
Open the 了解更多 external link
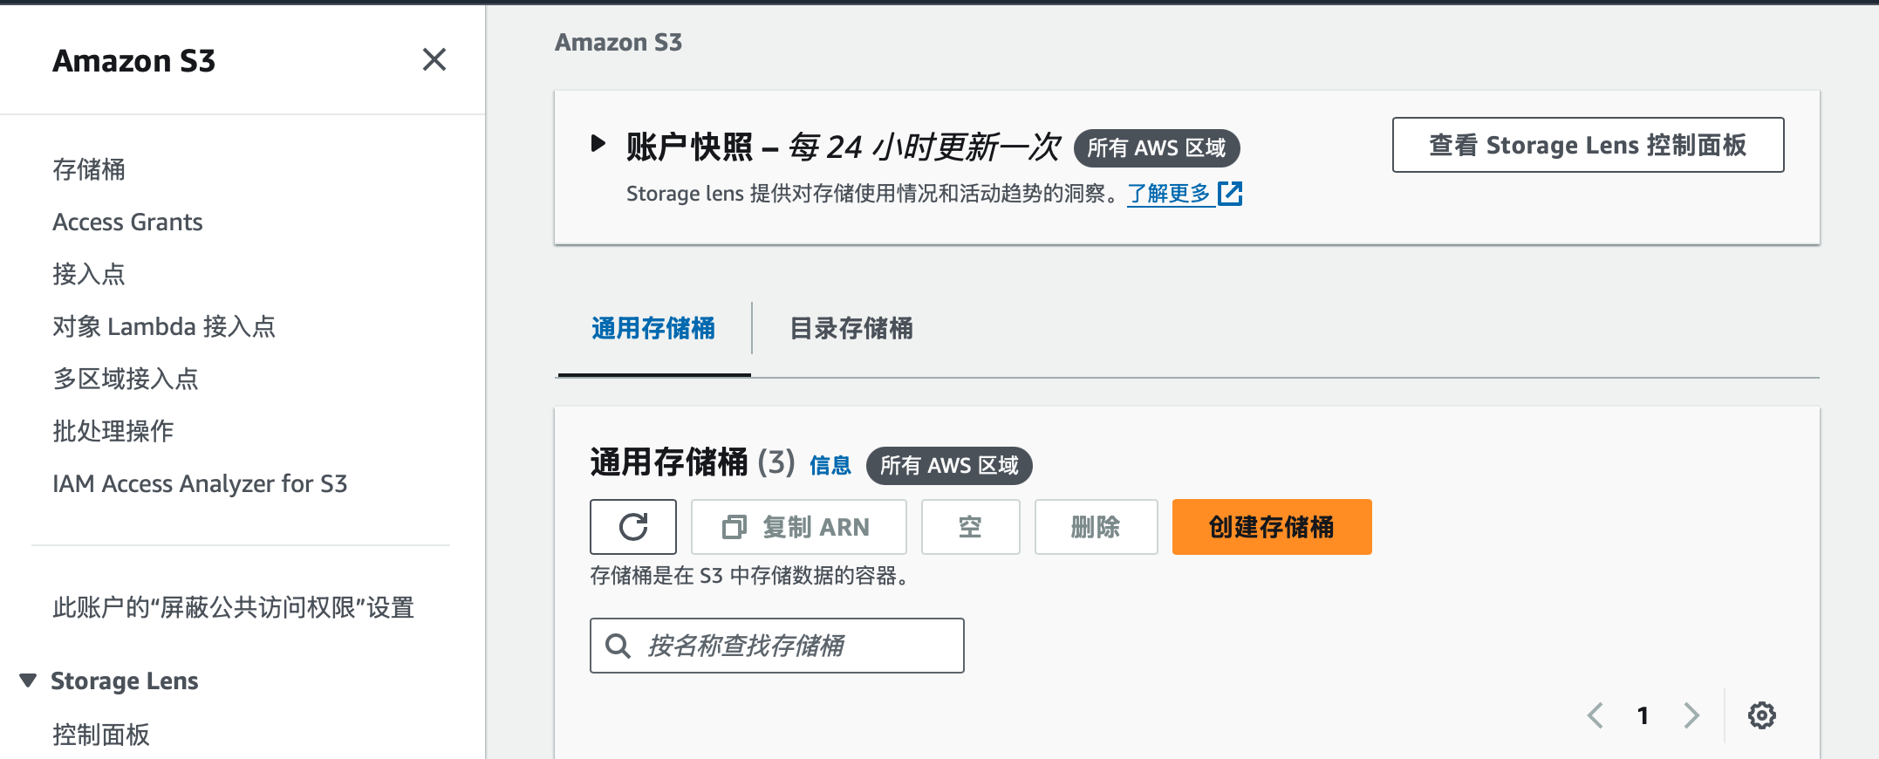[1184, 194]
